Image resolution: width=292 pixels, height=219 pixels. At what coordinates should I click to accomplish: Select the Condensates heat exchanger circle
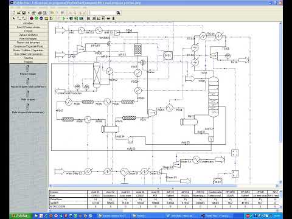click(x=196, y=160)
